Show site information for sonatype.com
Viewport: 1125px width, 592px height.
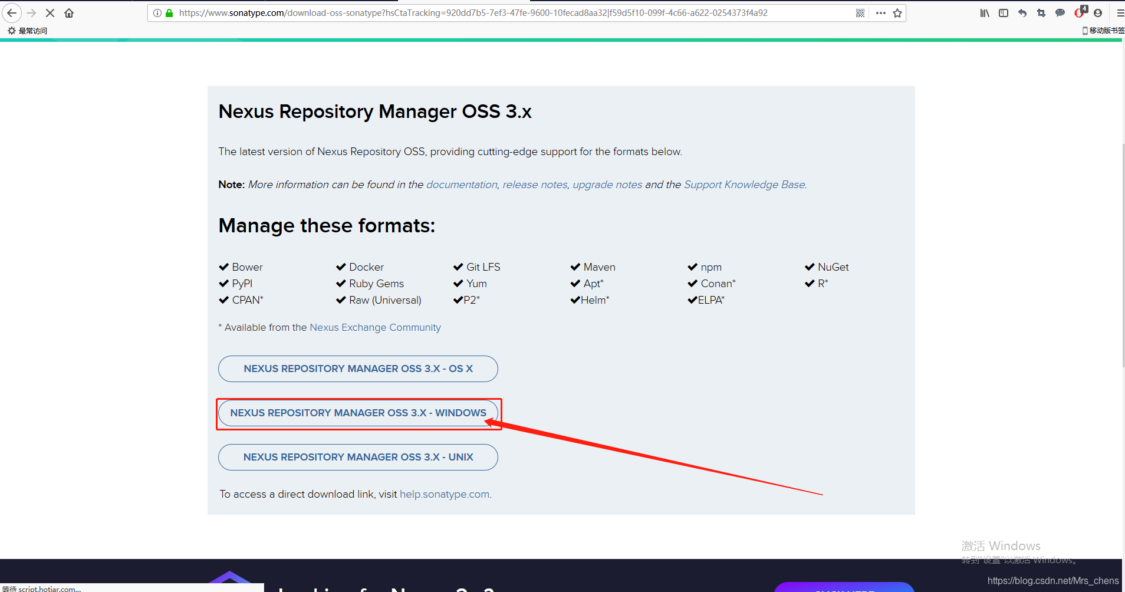click(157, 13)
